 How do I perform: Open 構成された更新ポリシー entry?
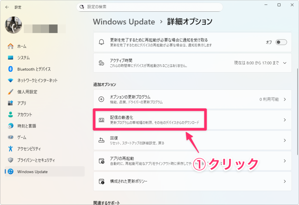[192, 181]
